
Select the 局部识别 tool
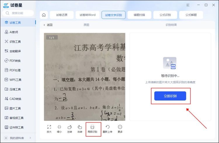(92, 129)
